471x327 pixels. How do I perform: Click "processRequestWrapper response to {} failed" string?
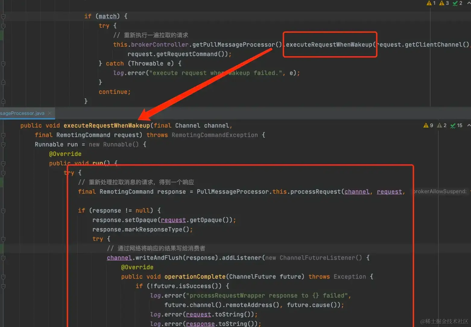click(267, 296)
